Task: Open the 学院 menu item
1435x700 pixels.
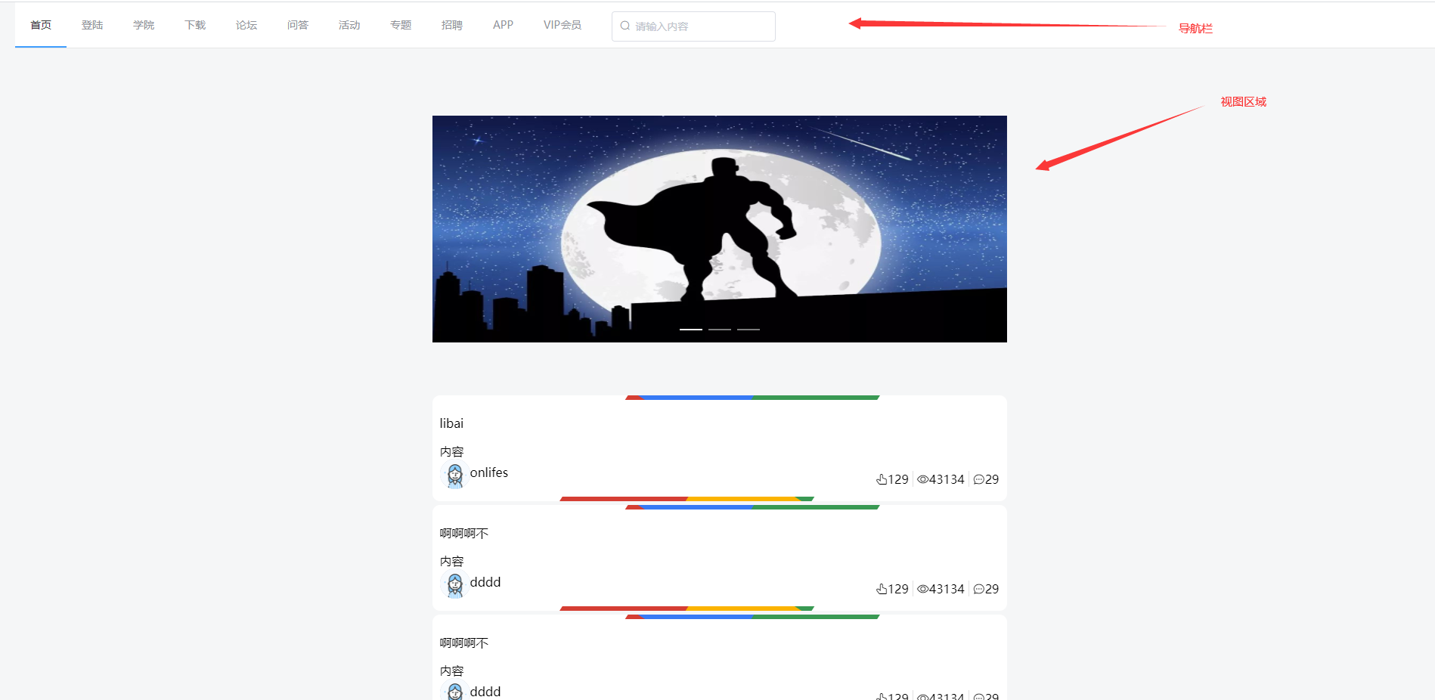Action: coord(144,25)
